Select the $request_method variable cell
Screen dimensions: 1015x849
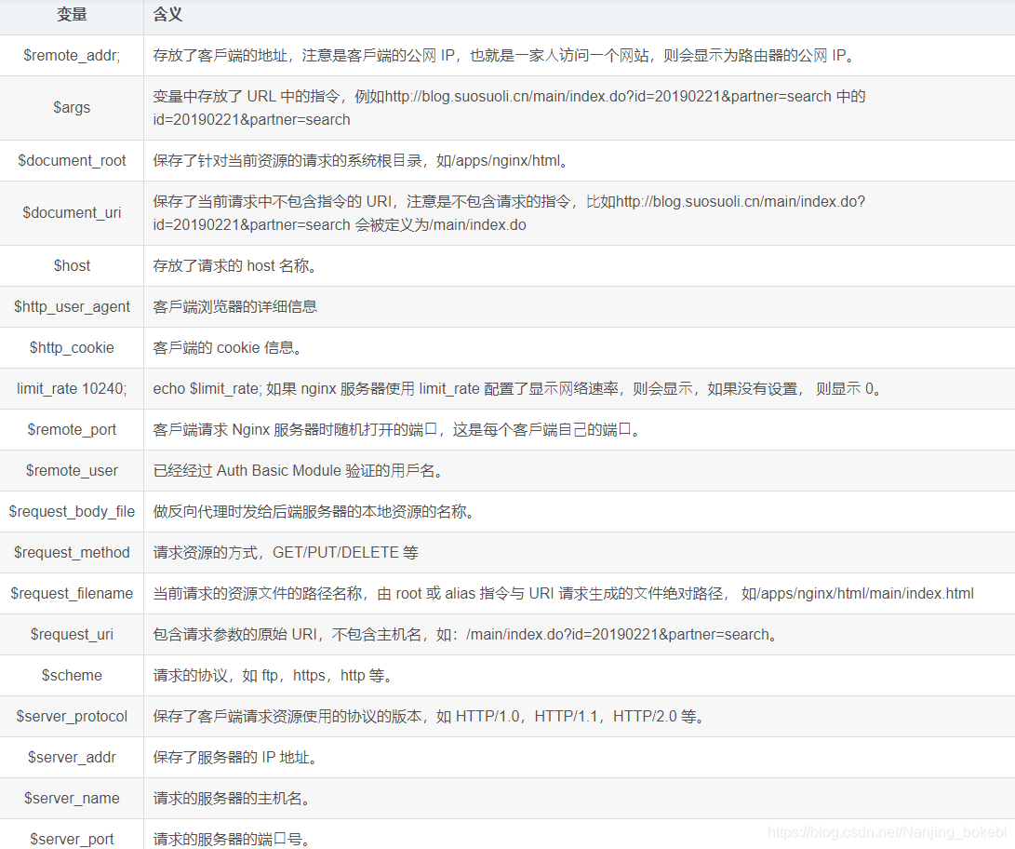[x=72, y=552]
